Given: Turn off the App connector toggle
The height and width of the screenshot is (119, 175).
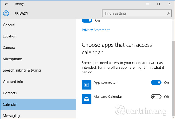Looking at the screenshot, I should point(156,83).
